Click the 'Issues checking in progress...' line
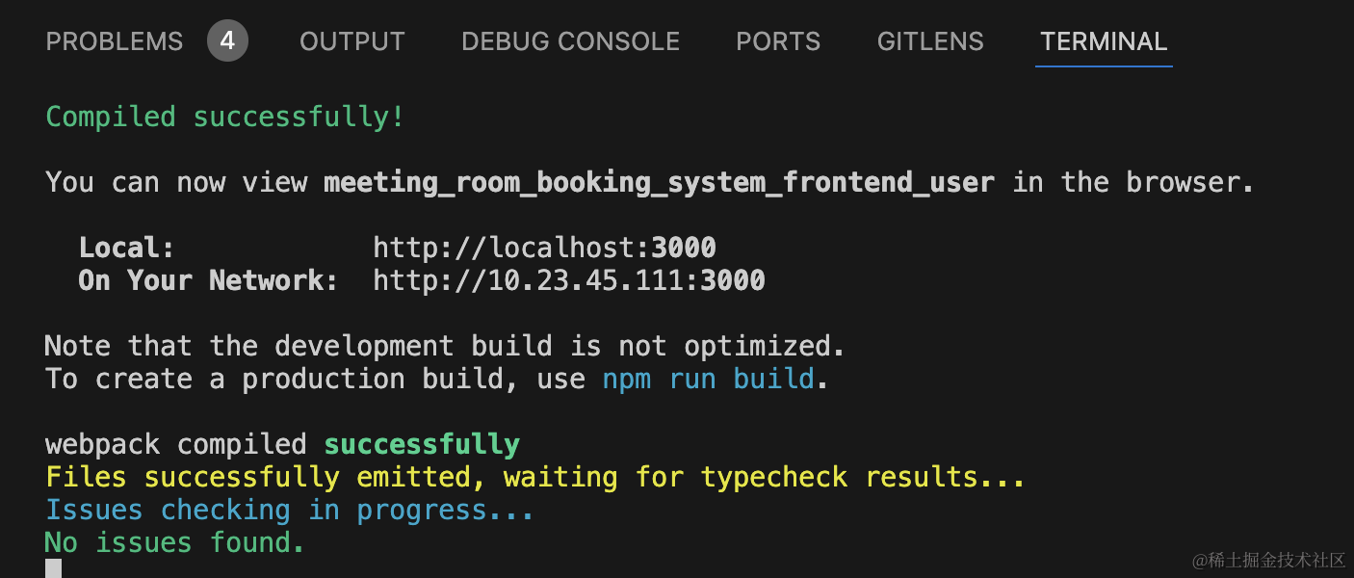1354x578 pixels. click(289, 510)
